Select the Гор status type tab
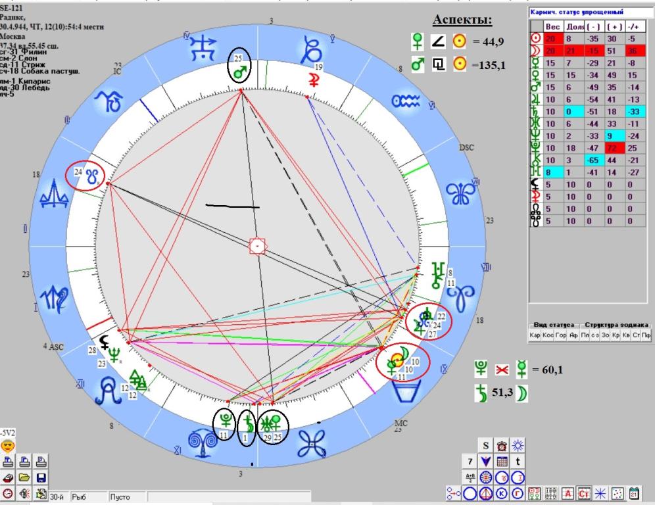Screen dimensions: 655x505 tap(560, 336)
